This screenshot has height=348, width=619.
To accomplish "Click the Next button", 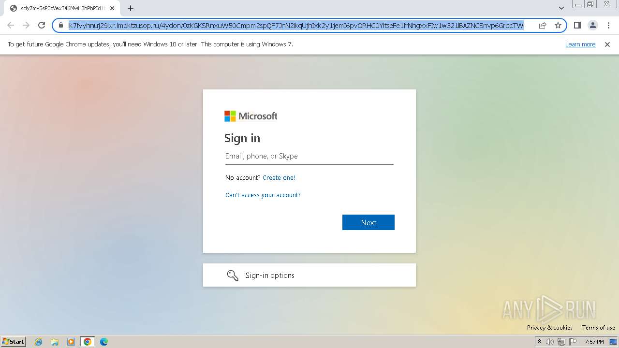I will (368, 222).
